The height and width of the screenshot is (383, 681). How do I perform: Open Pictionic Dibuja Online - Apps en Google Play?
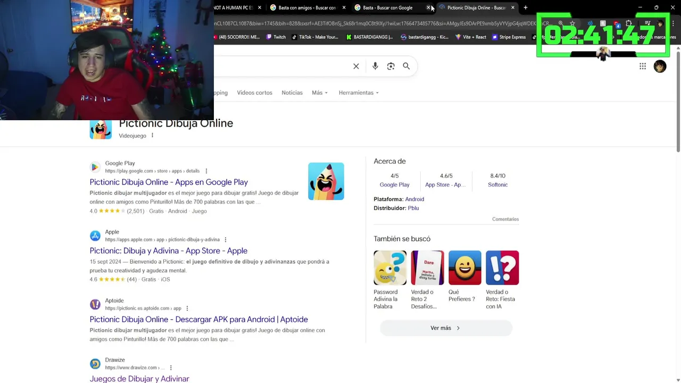point(169,182)
